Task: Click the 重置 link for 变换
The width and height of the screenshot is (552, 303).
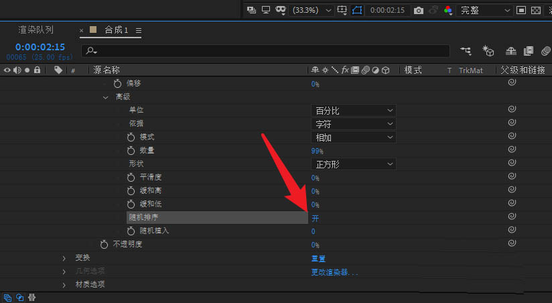Action: [x=318, y=258]
